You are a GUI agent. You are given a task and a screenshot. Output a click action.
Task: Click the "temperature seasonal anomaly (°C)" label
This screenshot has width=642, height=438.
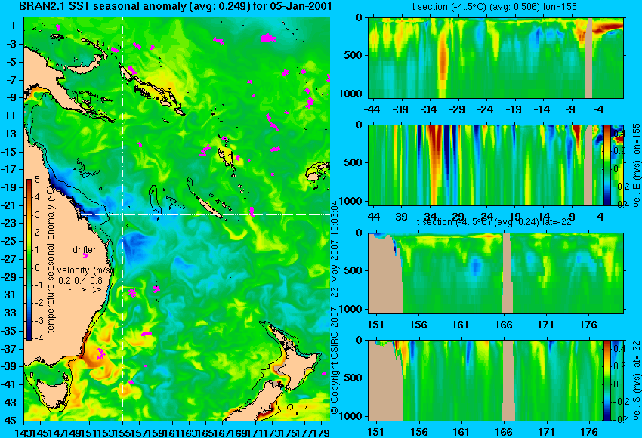pos(51,259)
